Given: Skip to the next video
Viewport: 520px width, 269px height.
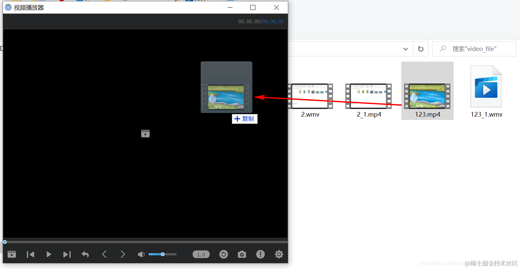Looking at the screenshot, I should click(x=67, y=254).
